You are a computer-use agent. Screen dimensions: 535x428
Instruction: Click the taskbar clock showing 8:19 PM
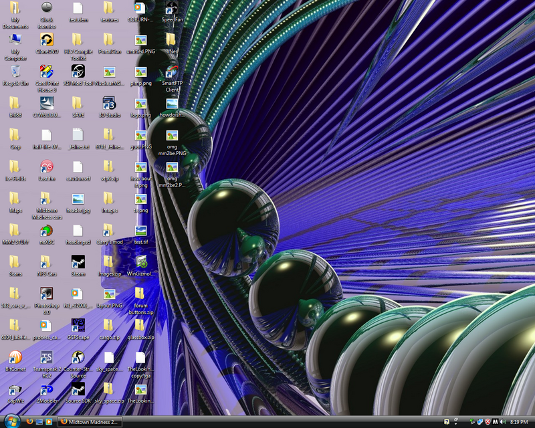pos(518,422)
